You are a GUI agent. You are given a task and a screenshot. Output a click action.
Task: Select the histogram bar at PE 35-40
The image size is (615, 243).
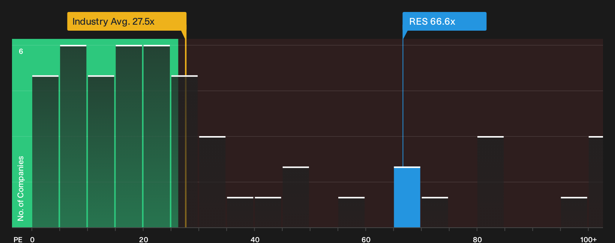[240, 212]
